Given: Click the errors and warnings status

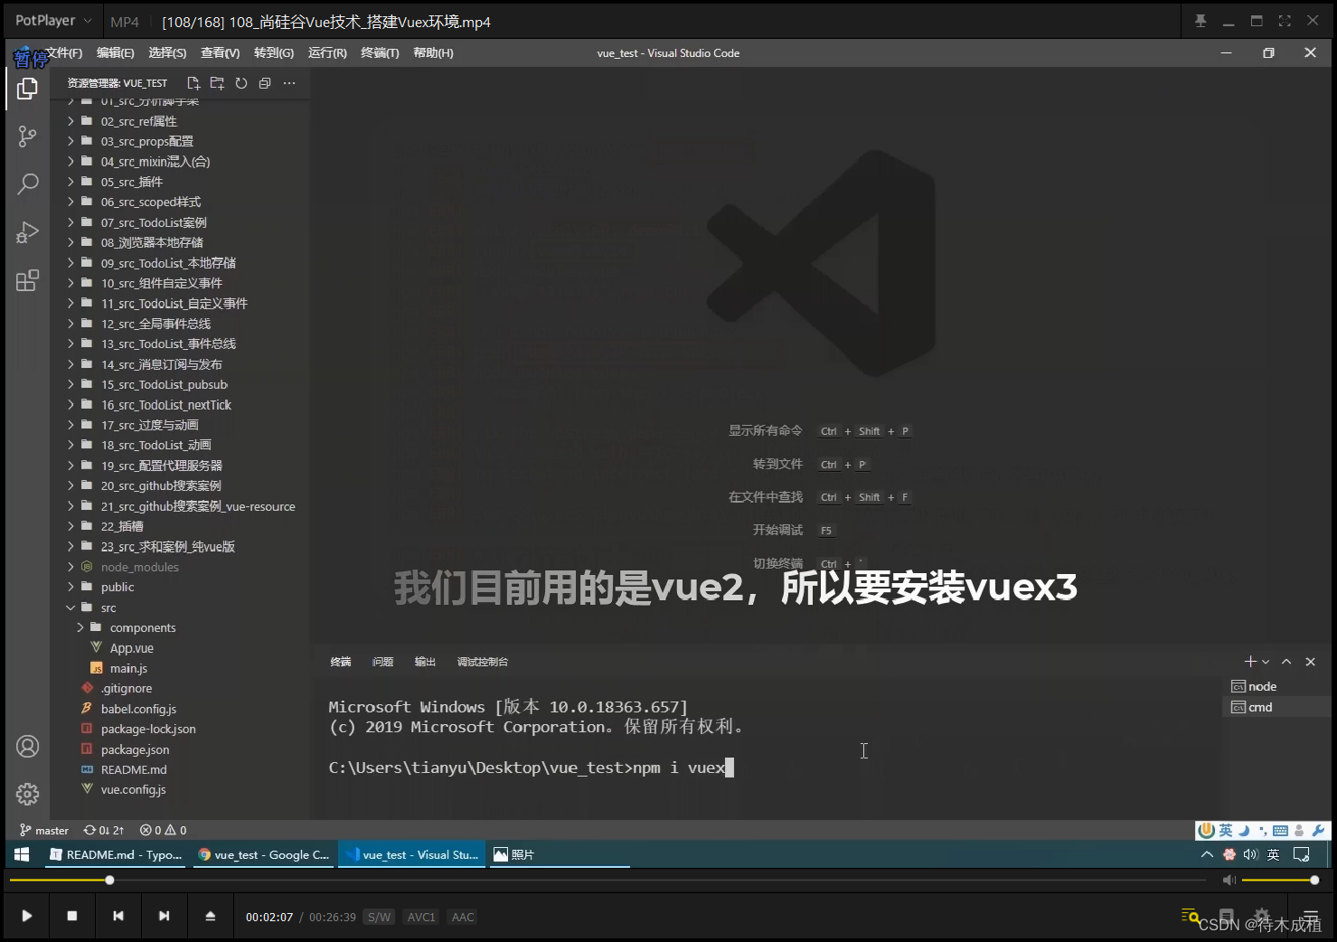Looking at the screenshot, I should click(x=163, y=830).
